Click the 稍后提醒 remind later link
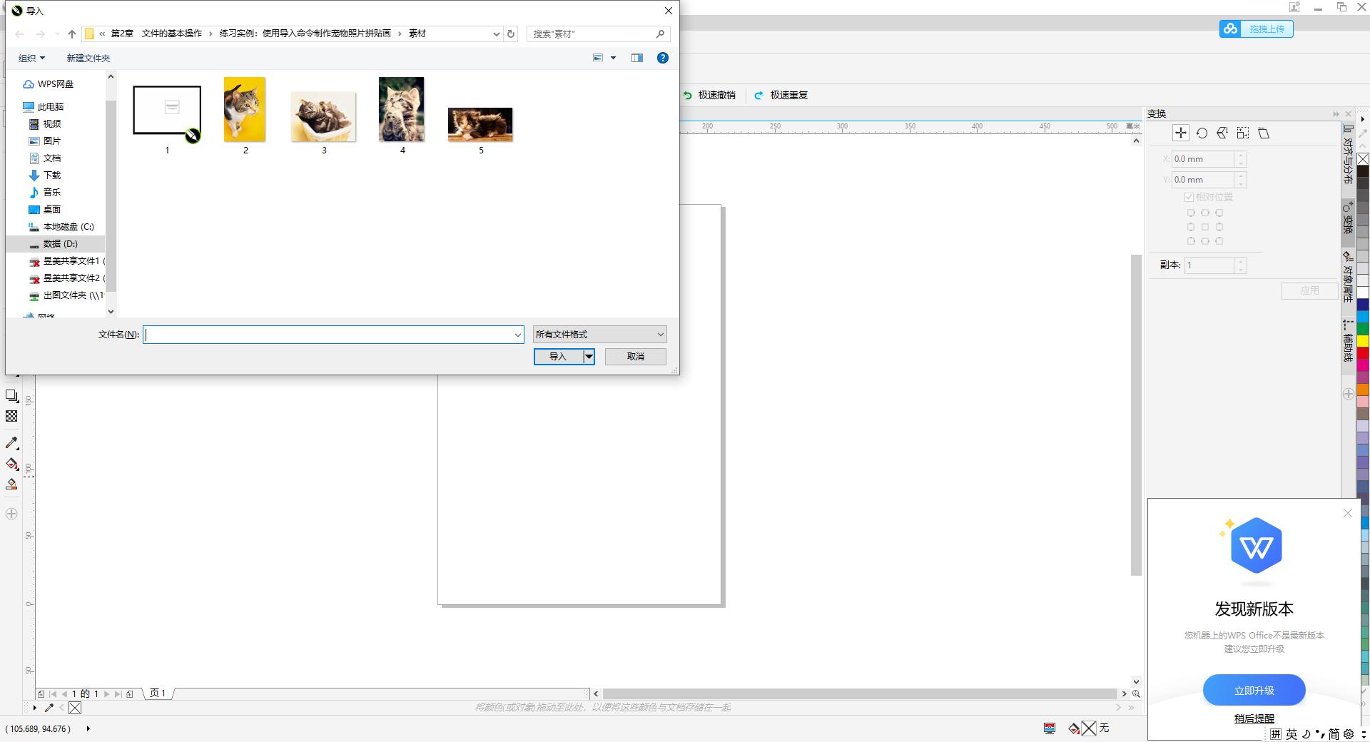The image size is (1370, 742). [x=1254, y=718]
